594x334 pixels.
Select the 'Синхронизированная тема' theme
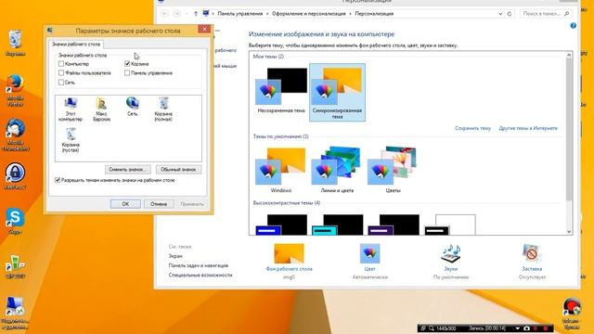337,93
